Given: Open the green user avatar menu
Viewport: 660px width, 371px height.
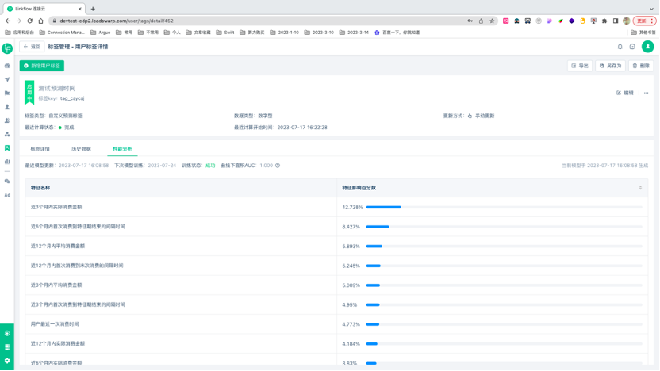Looking at the screenshot, I should point(648,47).
